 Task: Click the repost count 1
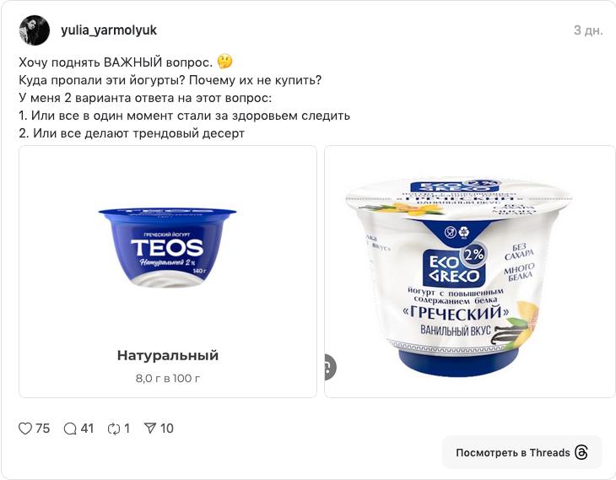coord(127,429)
